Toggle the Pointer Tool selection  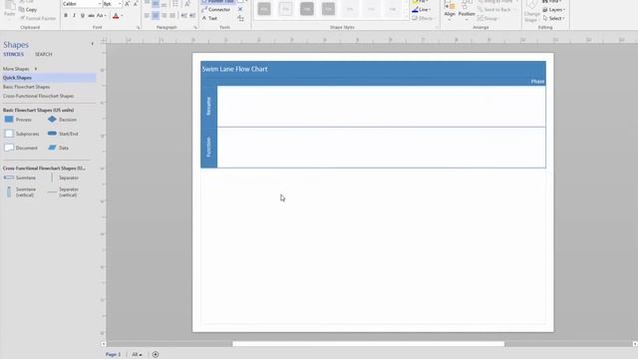218,2
